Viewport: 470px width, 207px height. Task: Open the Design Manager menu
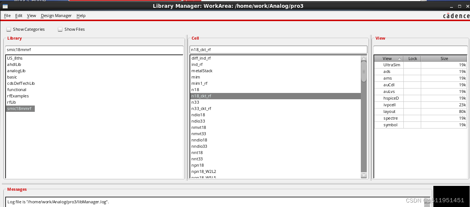56,16
